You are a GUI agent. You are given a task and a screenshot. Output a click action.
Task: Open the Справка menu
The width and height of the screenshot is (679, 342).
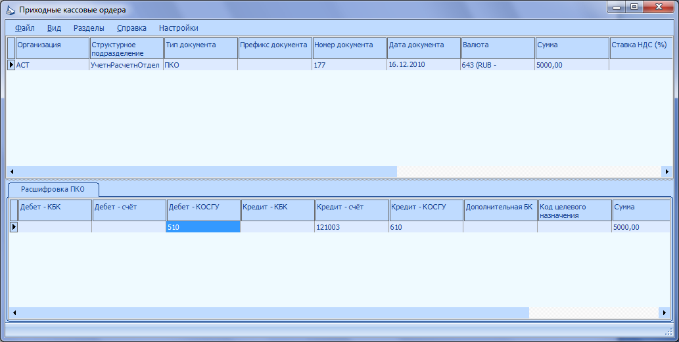click(131, 28)
